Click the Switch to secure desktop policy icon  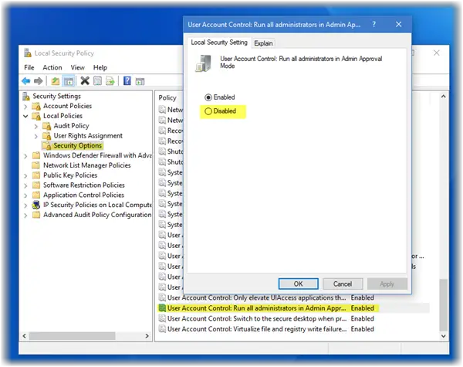click(x=162, y=318)
